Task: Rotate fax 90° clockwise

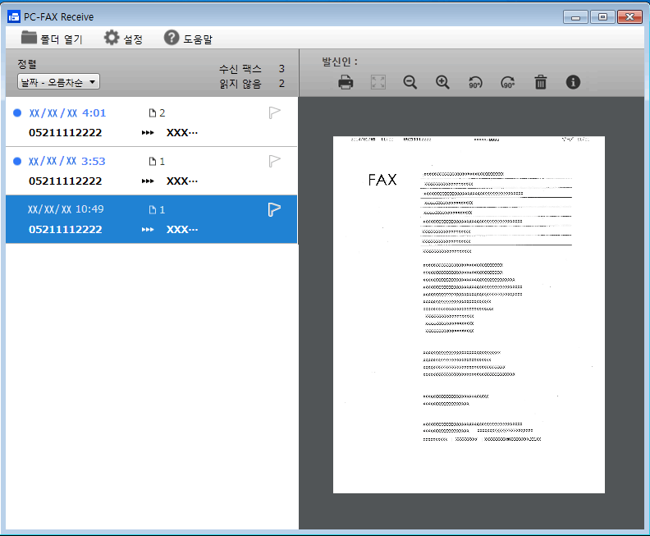Action: pos(507,83)
